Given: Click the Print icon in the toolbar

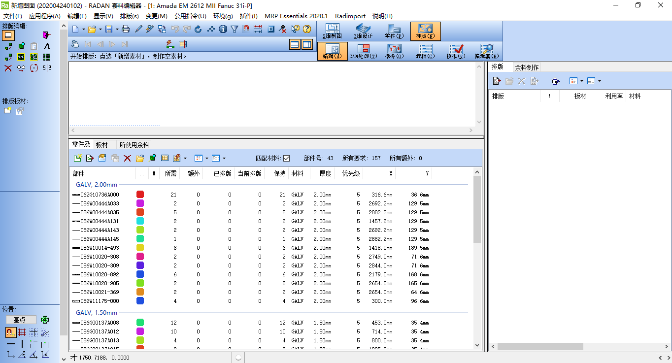Looking at the screenshot, I should click(x=126, y=29).
